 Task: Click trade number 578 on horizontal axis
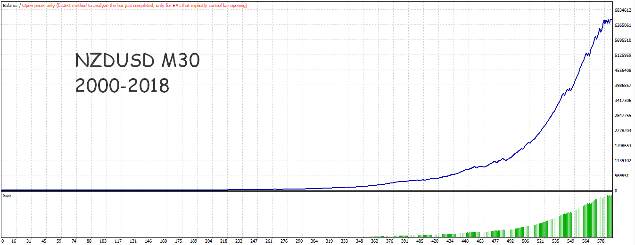[x=600, y=241]
